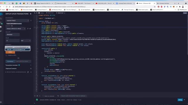Click the MetaMask fox extension icon
This screenshot has height=105, width=188.
click(x=174, y=7)
